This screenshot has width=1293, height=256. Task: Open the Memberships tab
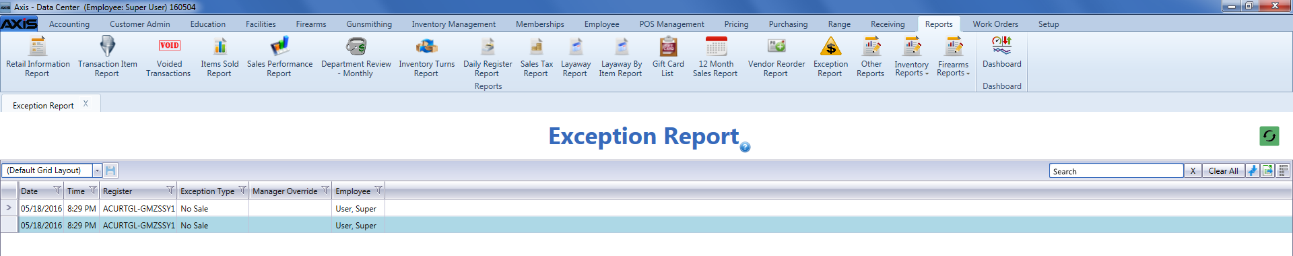540,24
